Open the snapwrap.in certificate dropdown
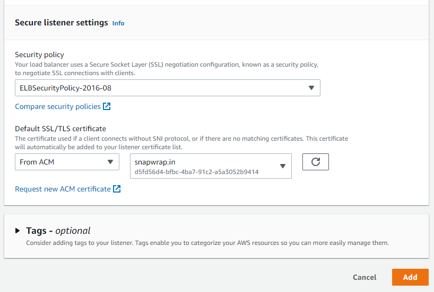Viewport: 434px width, 292px height. (204, 166)
